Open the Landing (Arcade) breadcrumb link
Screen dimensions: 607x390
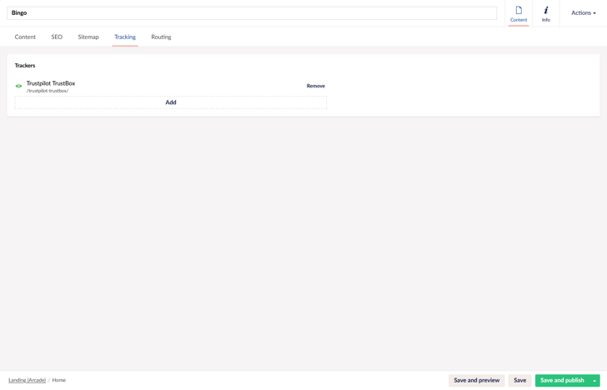[27, 380]
